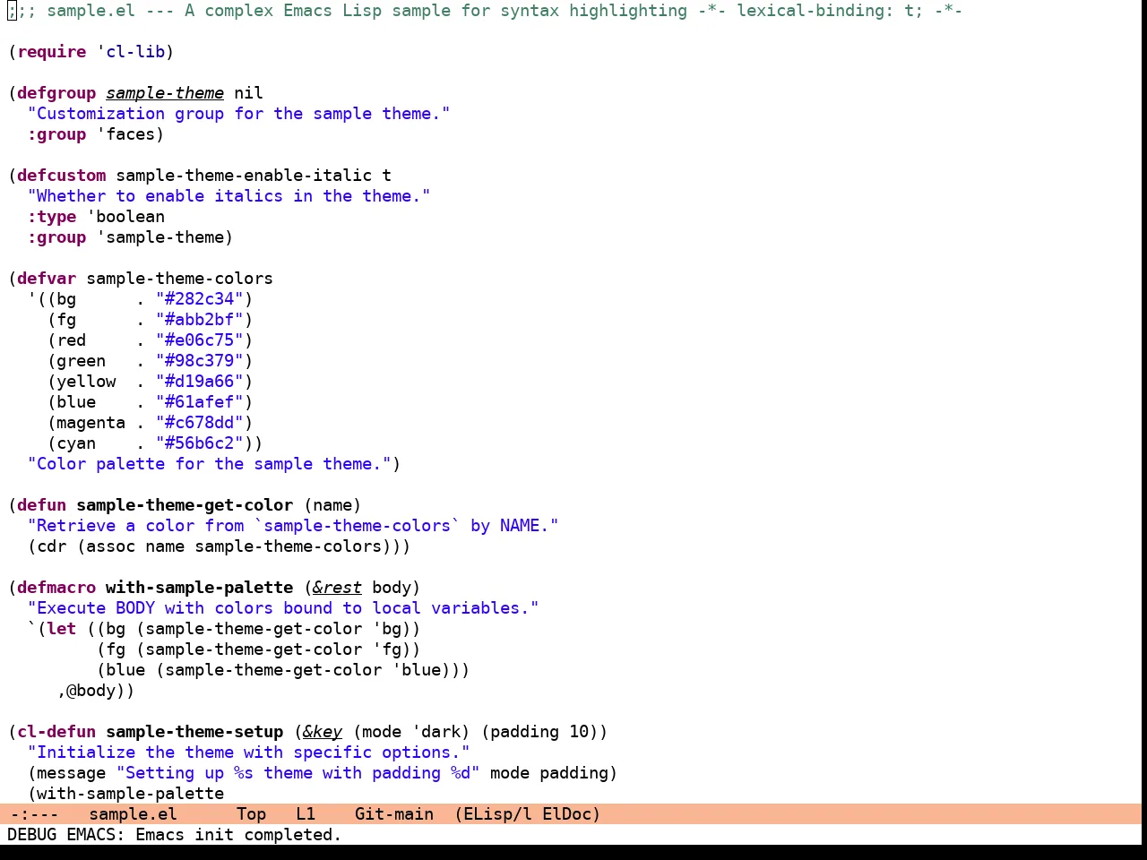Click string "Customization group for the sample theme."
This screenshot has height=860, width=1147.
click(238, 114)
